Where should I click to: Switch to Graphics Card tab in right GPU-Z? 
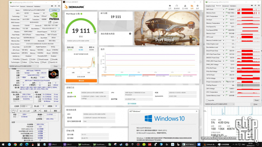tap(210, 6)
